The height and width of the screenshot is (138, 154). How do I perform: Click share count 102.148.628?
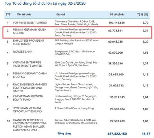tap(117, 23)
